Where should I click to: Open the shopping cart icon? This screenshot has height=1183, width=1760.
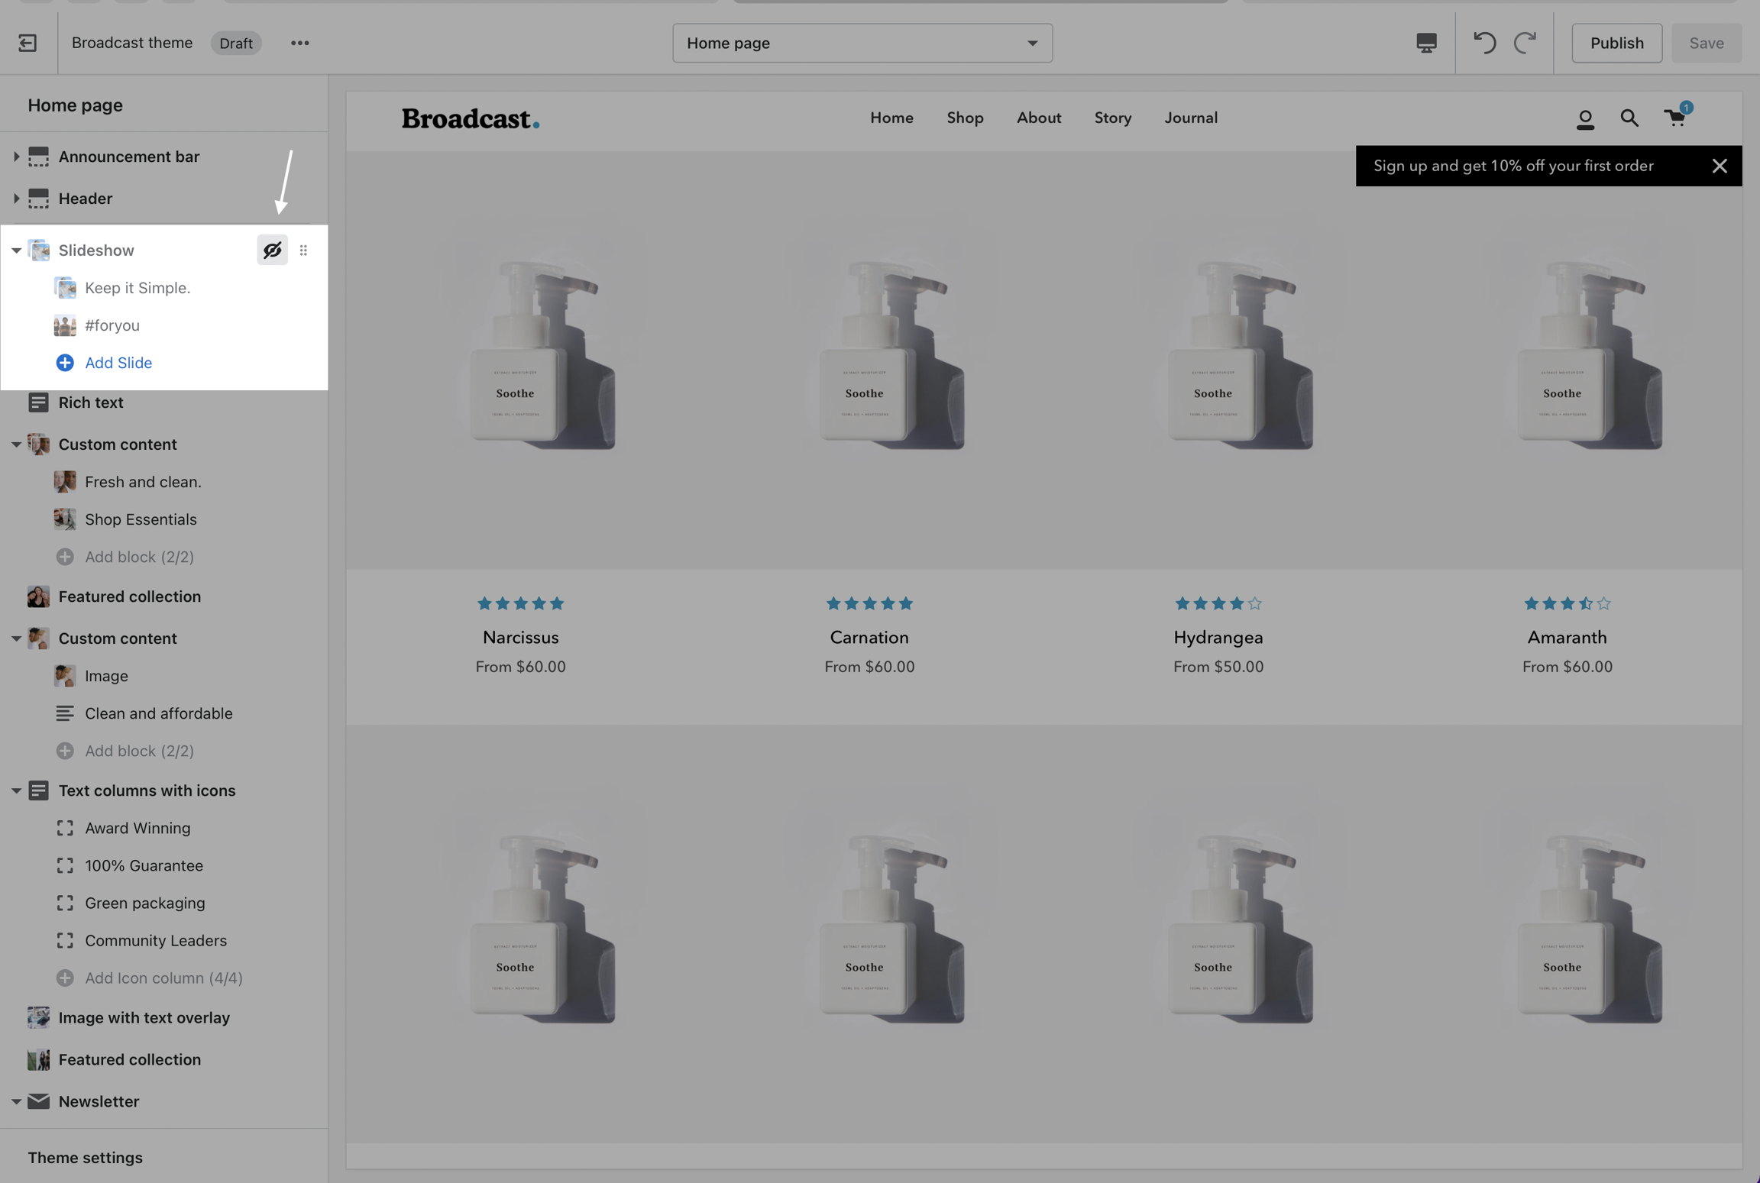[x=1675, y=118]
